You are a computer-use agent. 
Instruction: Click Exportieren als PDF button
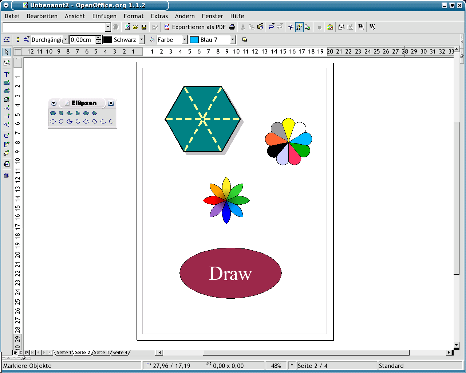[x=195, y=27]
